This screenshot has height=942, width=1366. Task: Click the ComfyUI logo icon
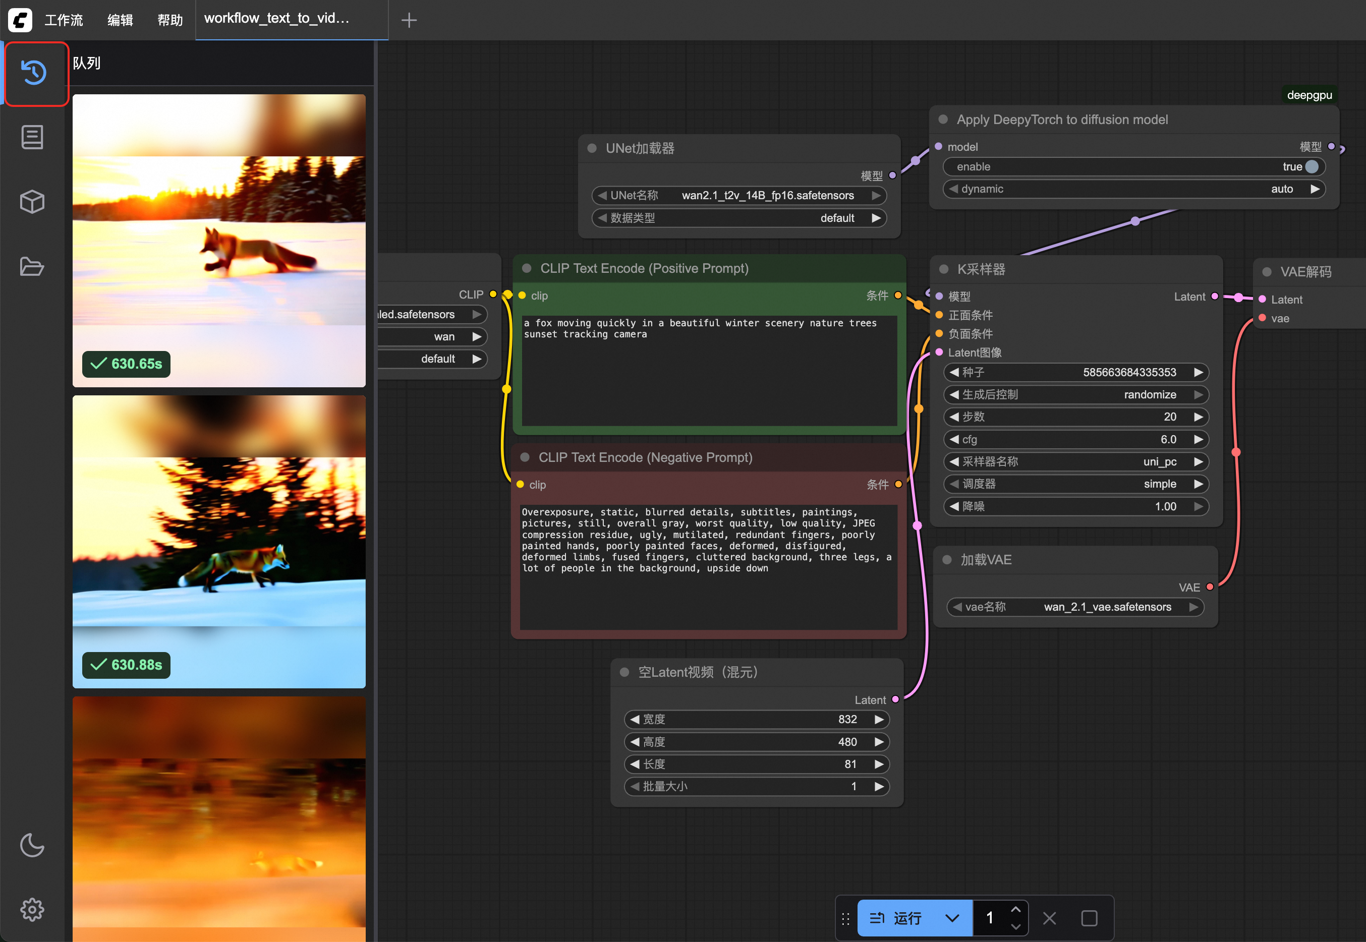coord(20,20)
